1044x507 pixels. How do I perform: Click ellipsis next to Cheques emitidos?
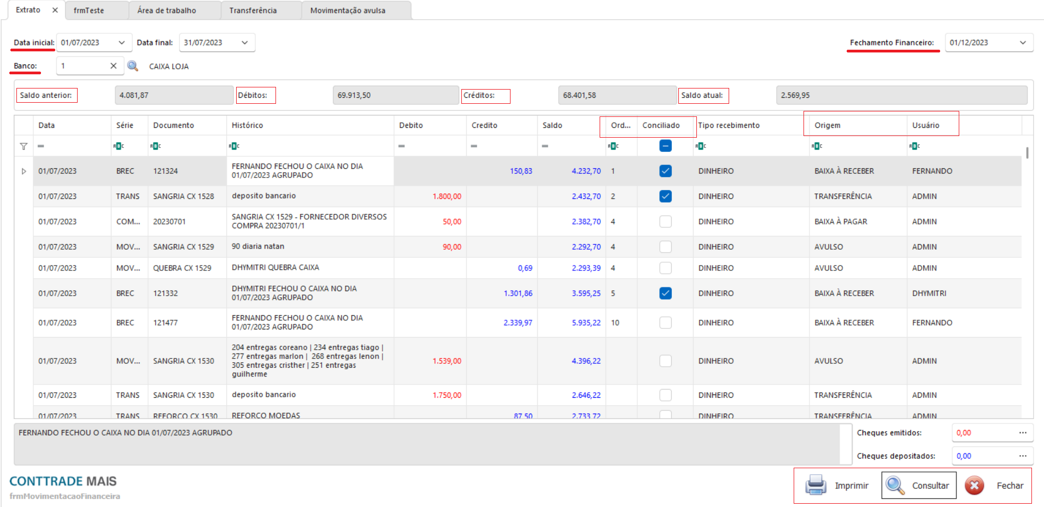(x=1022, y=433)
